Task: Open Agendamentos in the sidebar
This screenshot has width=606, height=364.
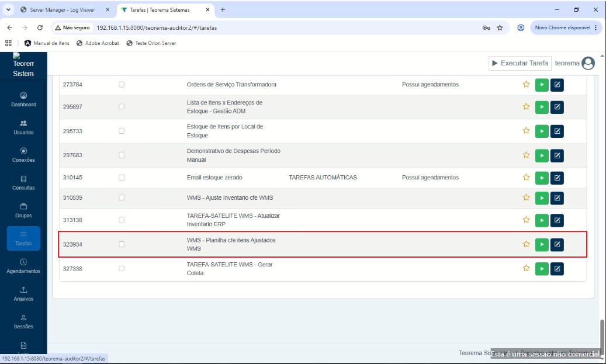Action: pyautogui.click(x=23, y=266)
